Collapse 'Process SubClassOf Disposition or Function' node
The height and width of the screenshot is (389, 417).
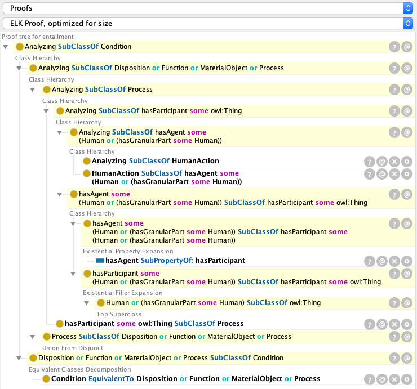pyautogui.click(x=33, y=337)
